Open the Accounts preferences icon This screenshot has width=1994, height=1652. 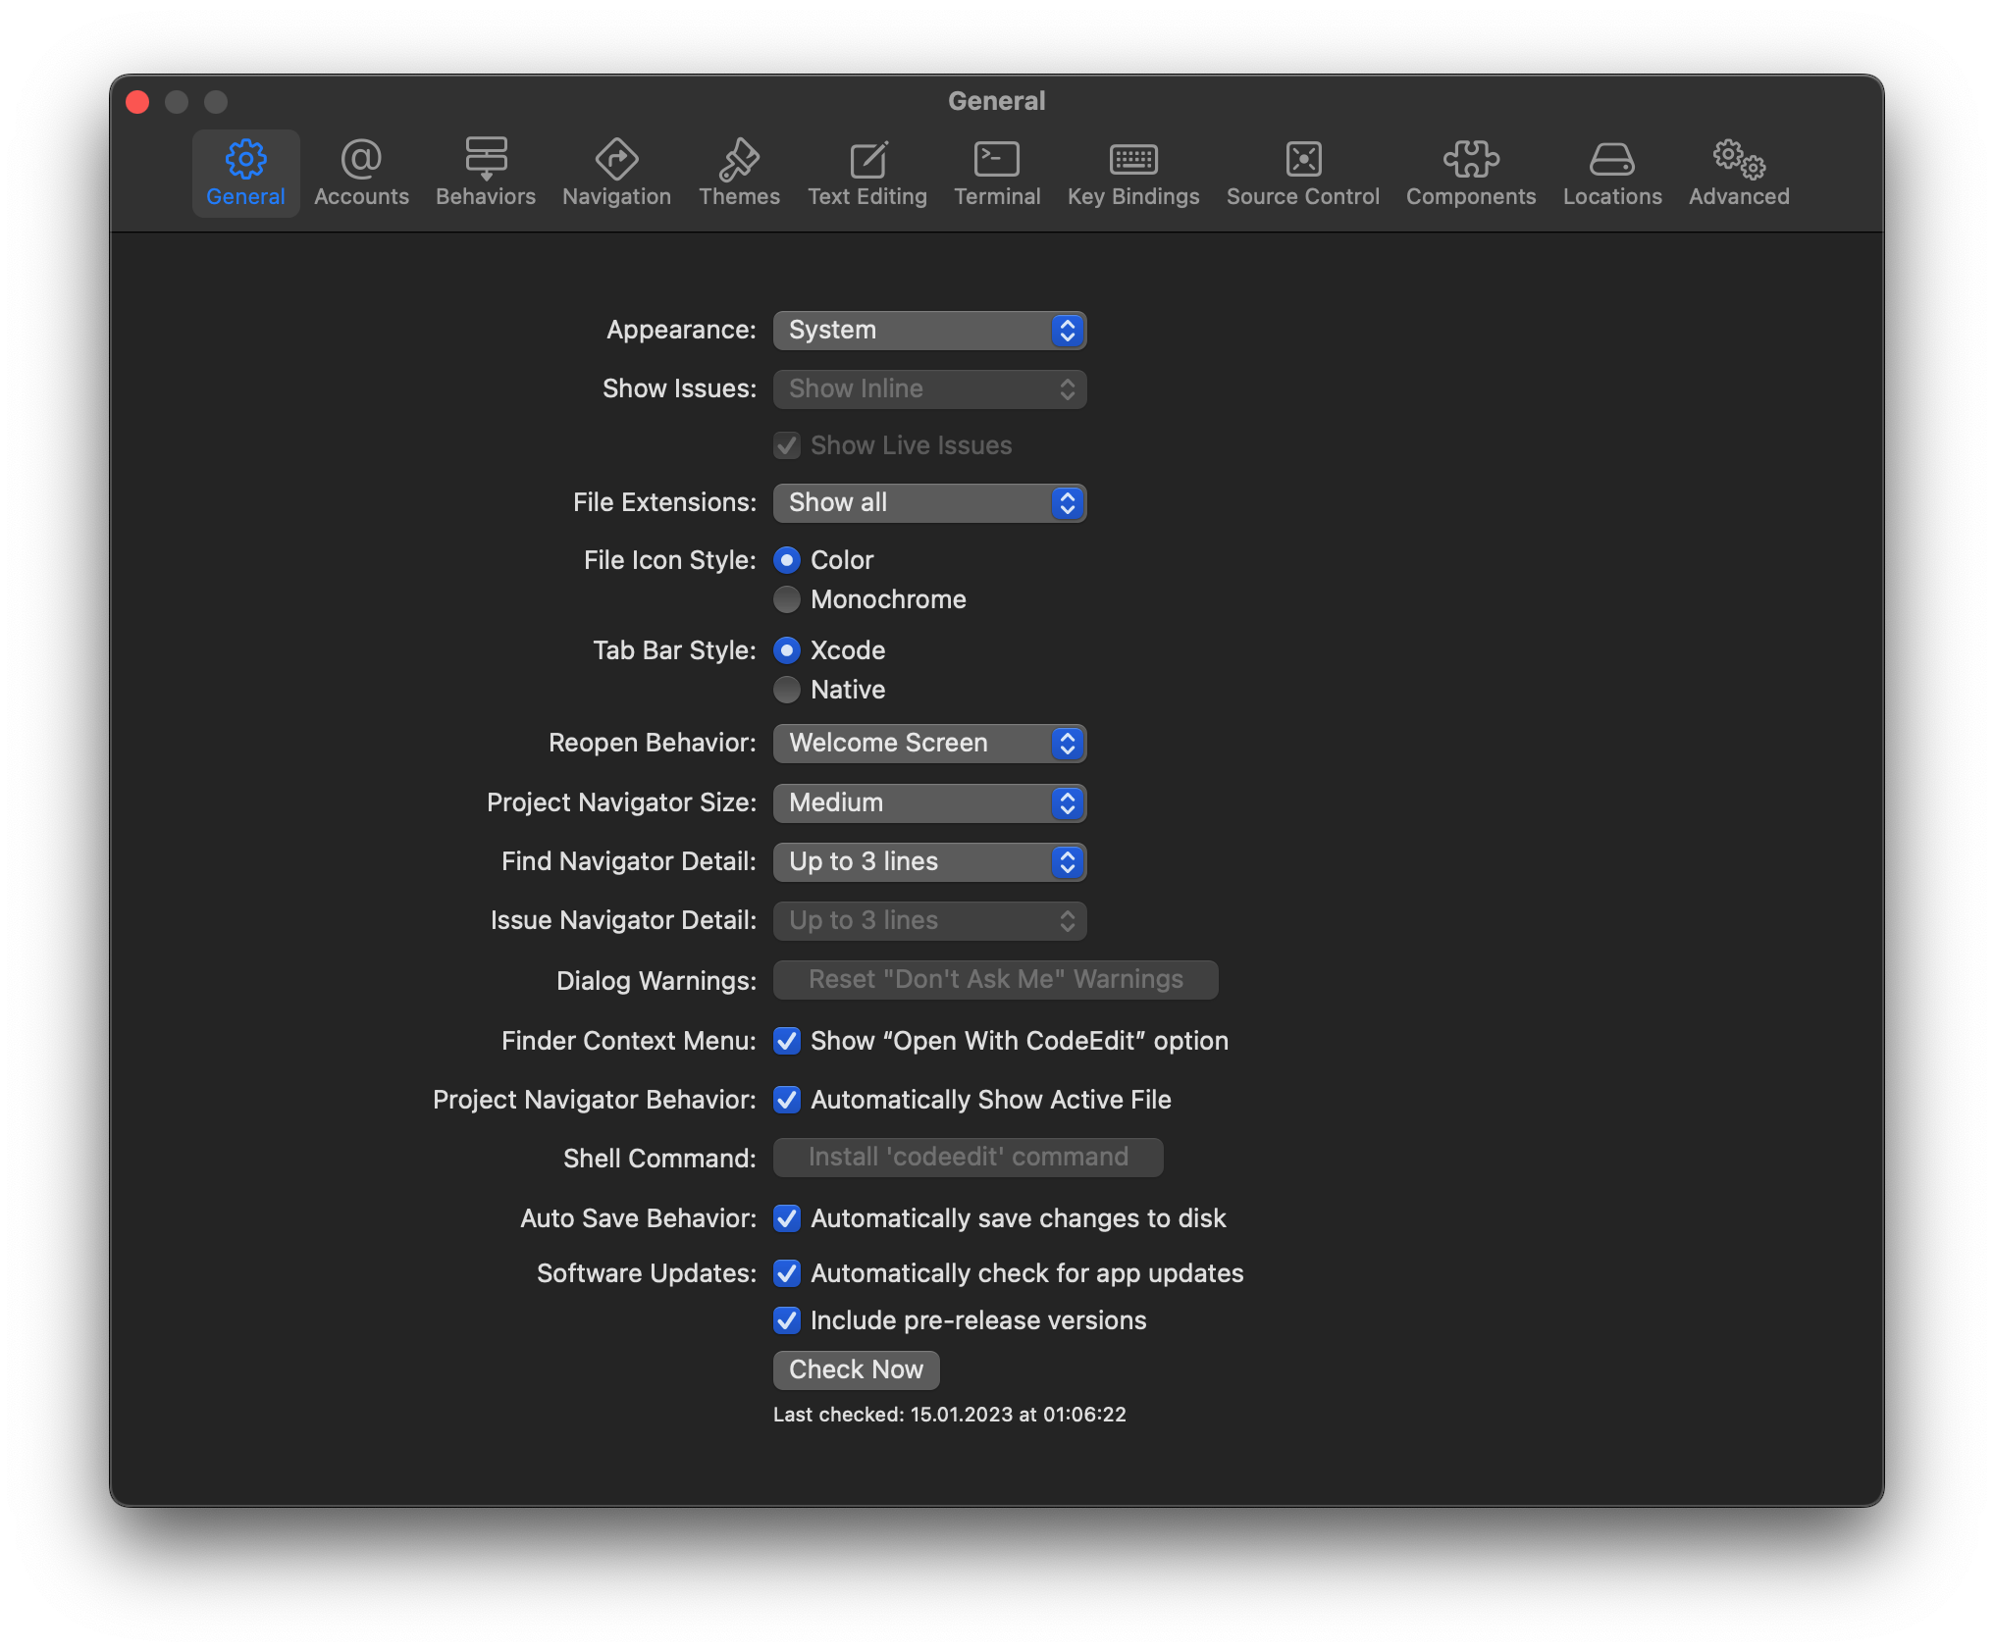pyautogui.click(x=361, y=160)
